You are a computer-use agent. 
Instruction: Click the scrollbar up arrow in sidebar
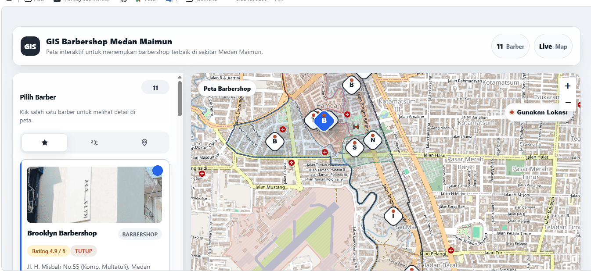point(180,77)
